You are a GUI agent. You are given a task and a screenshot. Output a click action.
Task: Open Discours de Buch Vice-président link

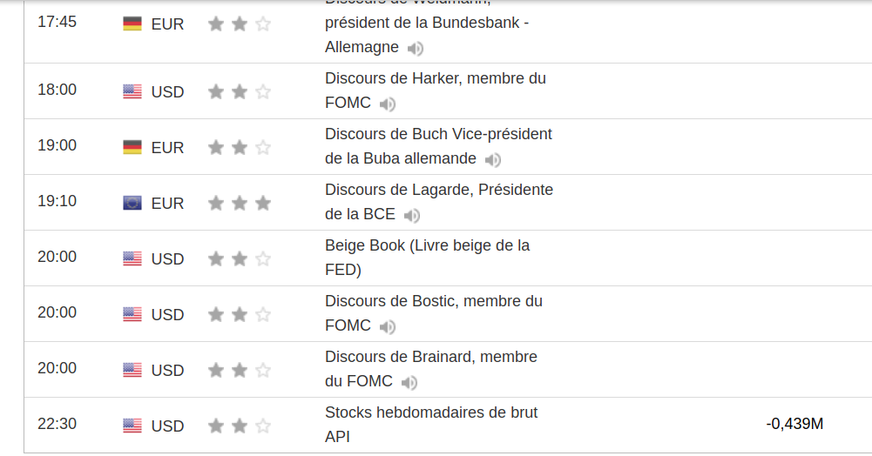pos(438,134)
